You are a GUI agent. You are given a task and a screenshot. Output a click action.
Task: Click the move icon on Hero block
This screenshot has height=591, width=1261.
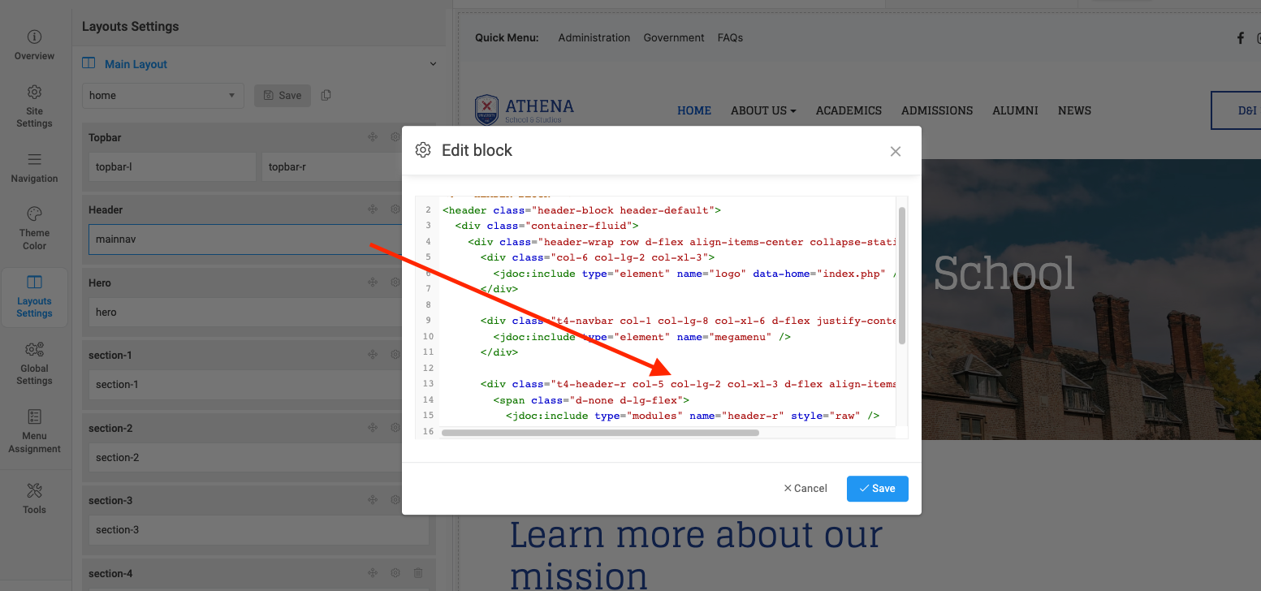tap(373, 283)
